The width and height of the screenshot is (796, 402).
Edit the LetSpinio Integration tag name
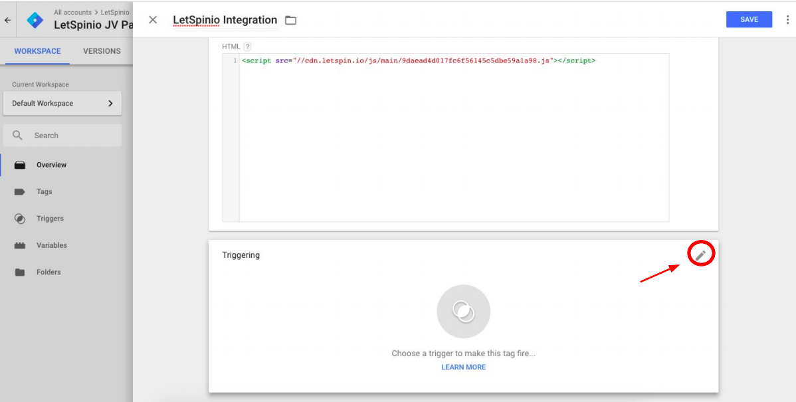pyautogui.click(x=225, y=20)
